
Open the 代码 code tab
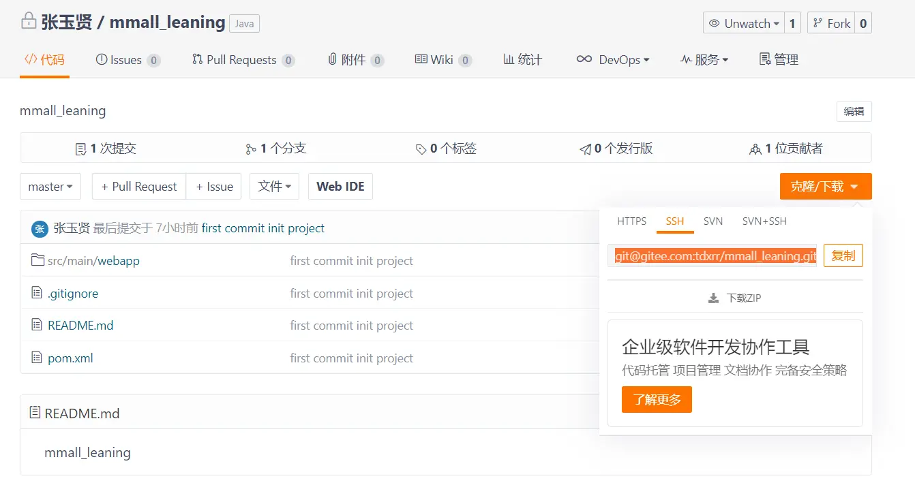coord(44,60)
